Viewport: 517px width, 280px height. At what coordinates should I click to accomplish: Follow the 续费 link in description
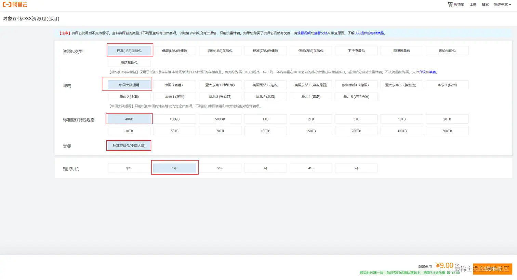[433, 72]
